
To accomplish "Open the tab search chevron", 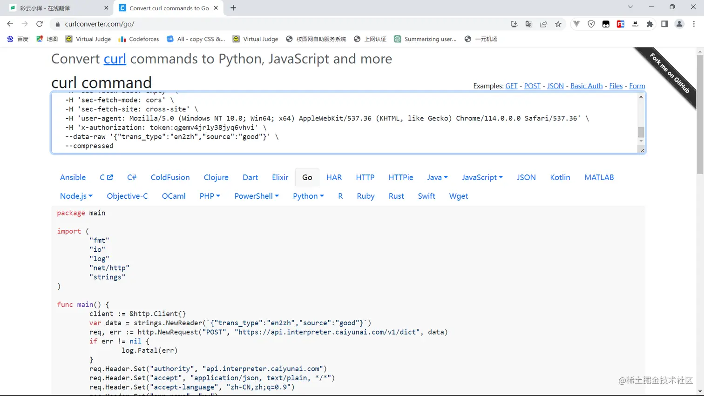I will [x=630, y=7].
